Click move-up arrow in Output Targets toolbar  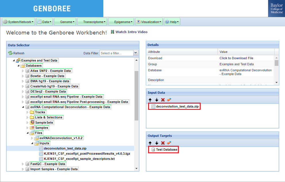click(150, 143)
